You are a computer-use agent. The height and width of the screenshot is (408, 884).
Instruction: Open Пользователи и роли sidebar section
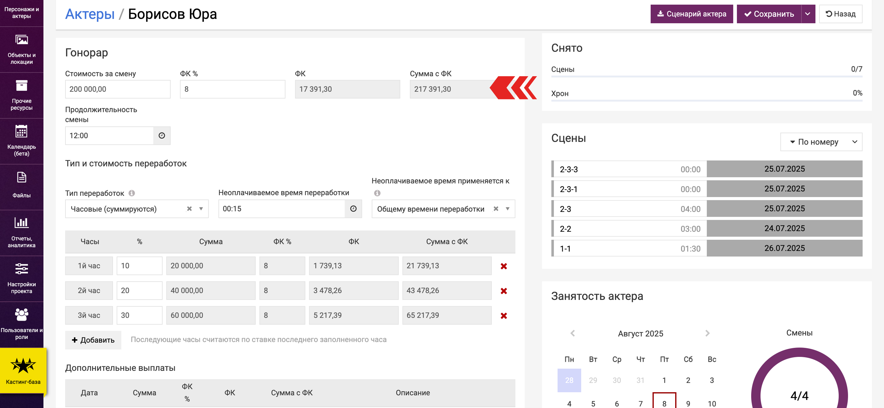(22, 325)
